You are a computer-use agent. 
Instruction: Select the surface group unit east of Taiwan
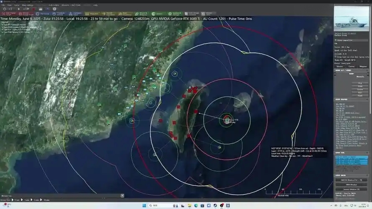[x=227, y=120]
